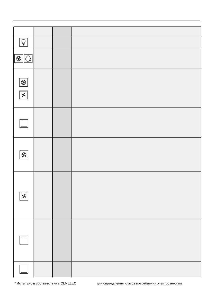This screenshot has height=306, width=216.
Task: Click the plain fan icon stacked above another fan icon
Action: pyautogui.click(x=23, y=83)
